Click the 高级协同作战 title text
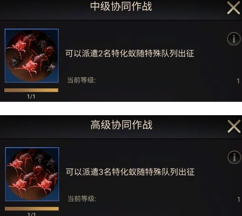Image resolution: width=242 pixels, height=216 pixels. (121, 125)
